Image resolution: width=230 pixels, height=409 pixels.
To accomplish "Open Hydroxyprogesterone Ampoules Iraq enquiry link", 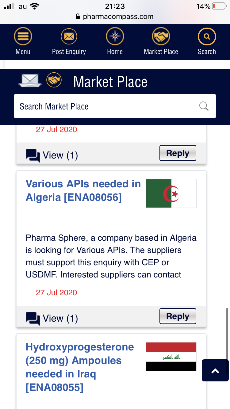I will pos(80,367).
